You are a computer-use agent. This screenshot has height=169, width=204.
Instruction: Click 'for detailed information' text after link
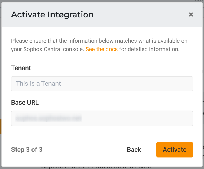(x=149, y=49)
